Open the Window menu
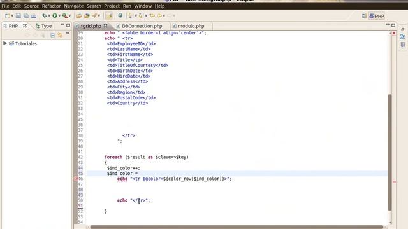The width and height of the screenshot is (408, 229). pos(143,6)
